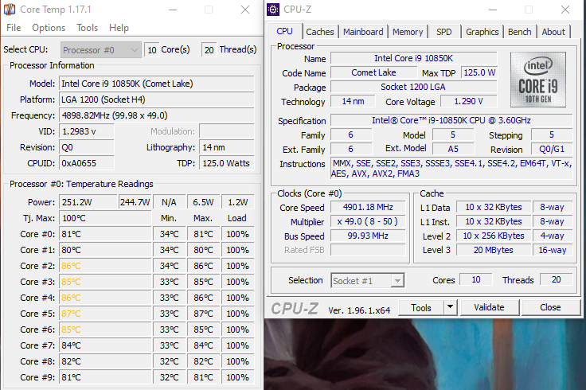Image resolution: width=586 pixels, height=390 pixels.
Task: Click the Package value Socket 1200 LGA
Action: [414, 87]
